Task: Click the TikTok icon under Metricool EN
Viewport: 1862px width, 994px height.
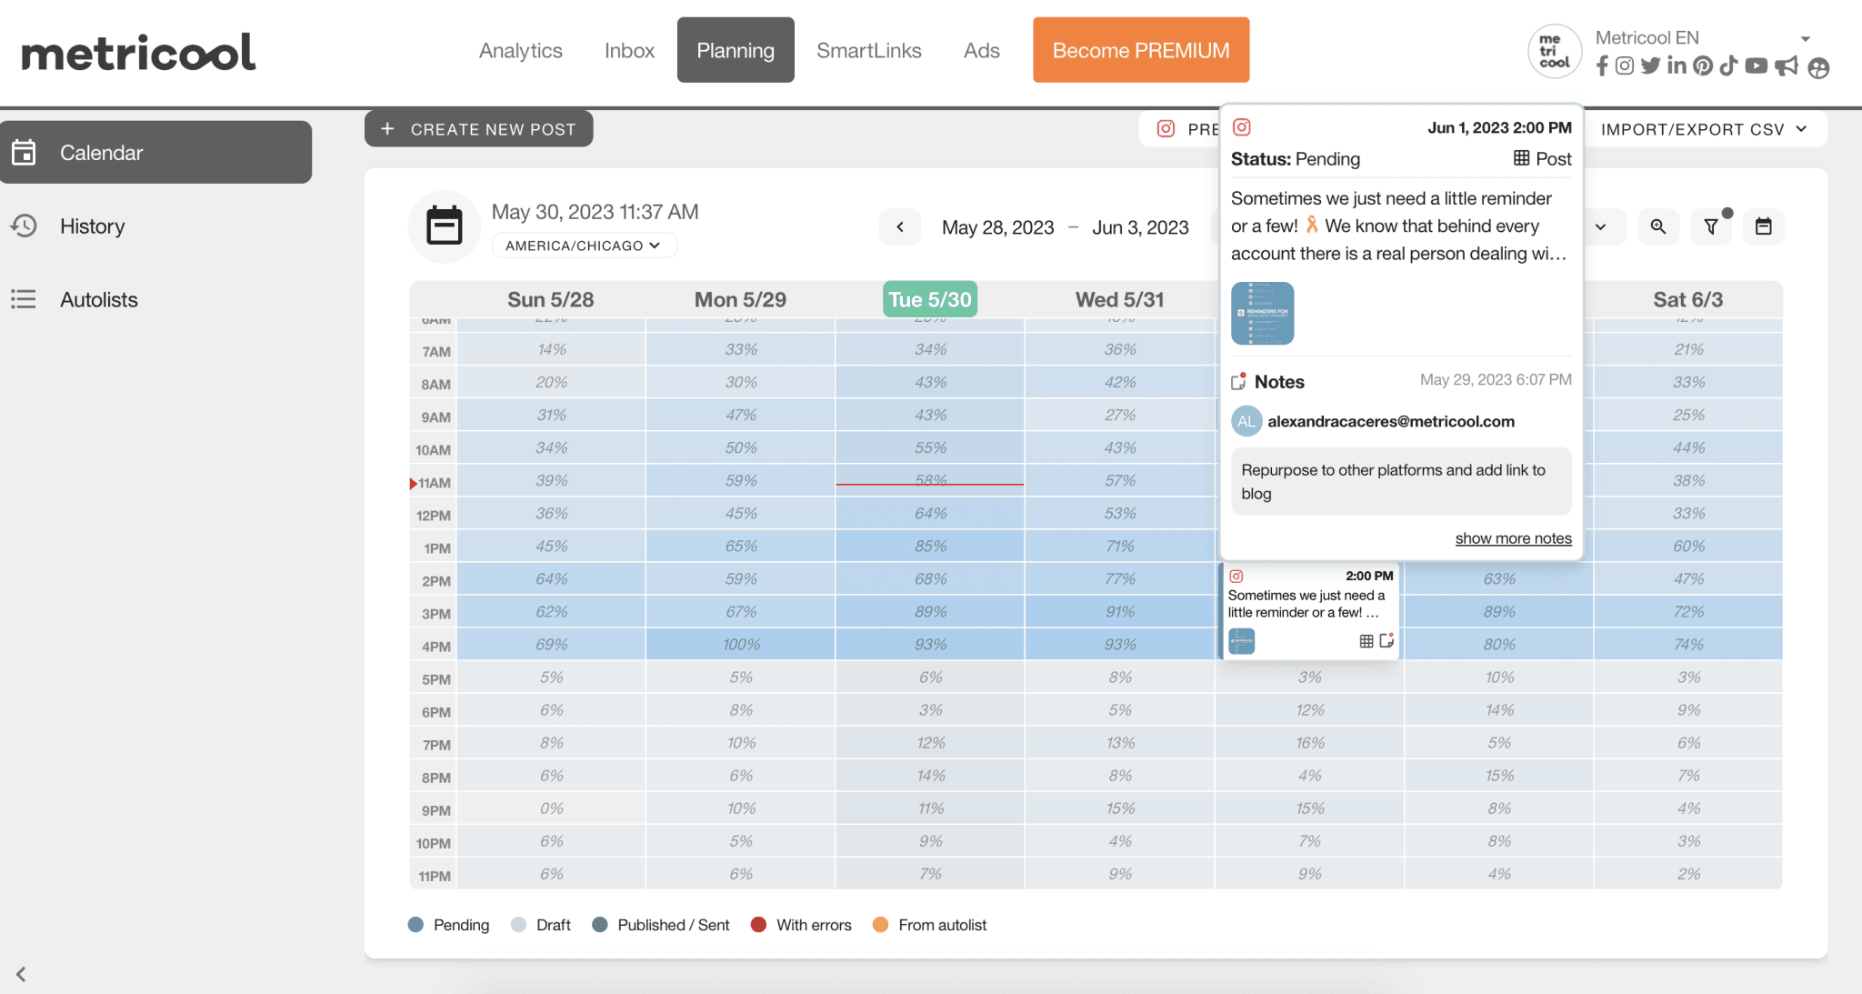Action: tap(1728, 65)
